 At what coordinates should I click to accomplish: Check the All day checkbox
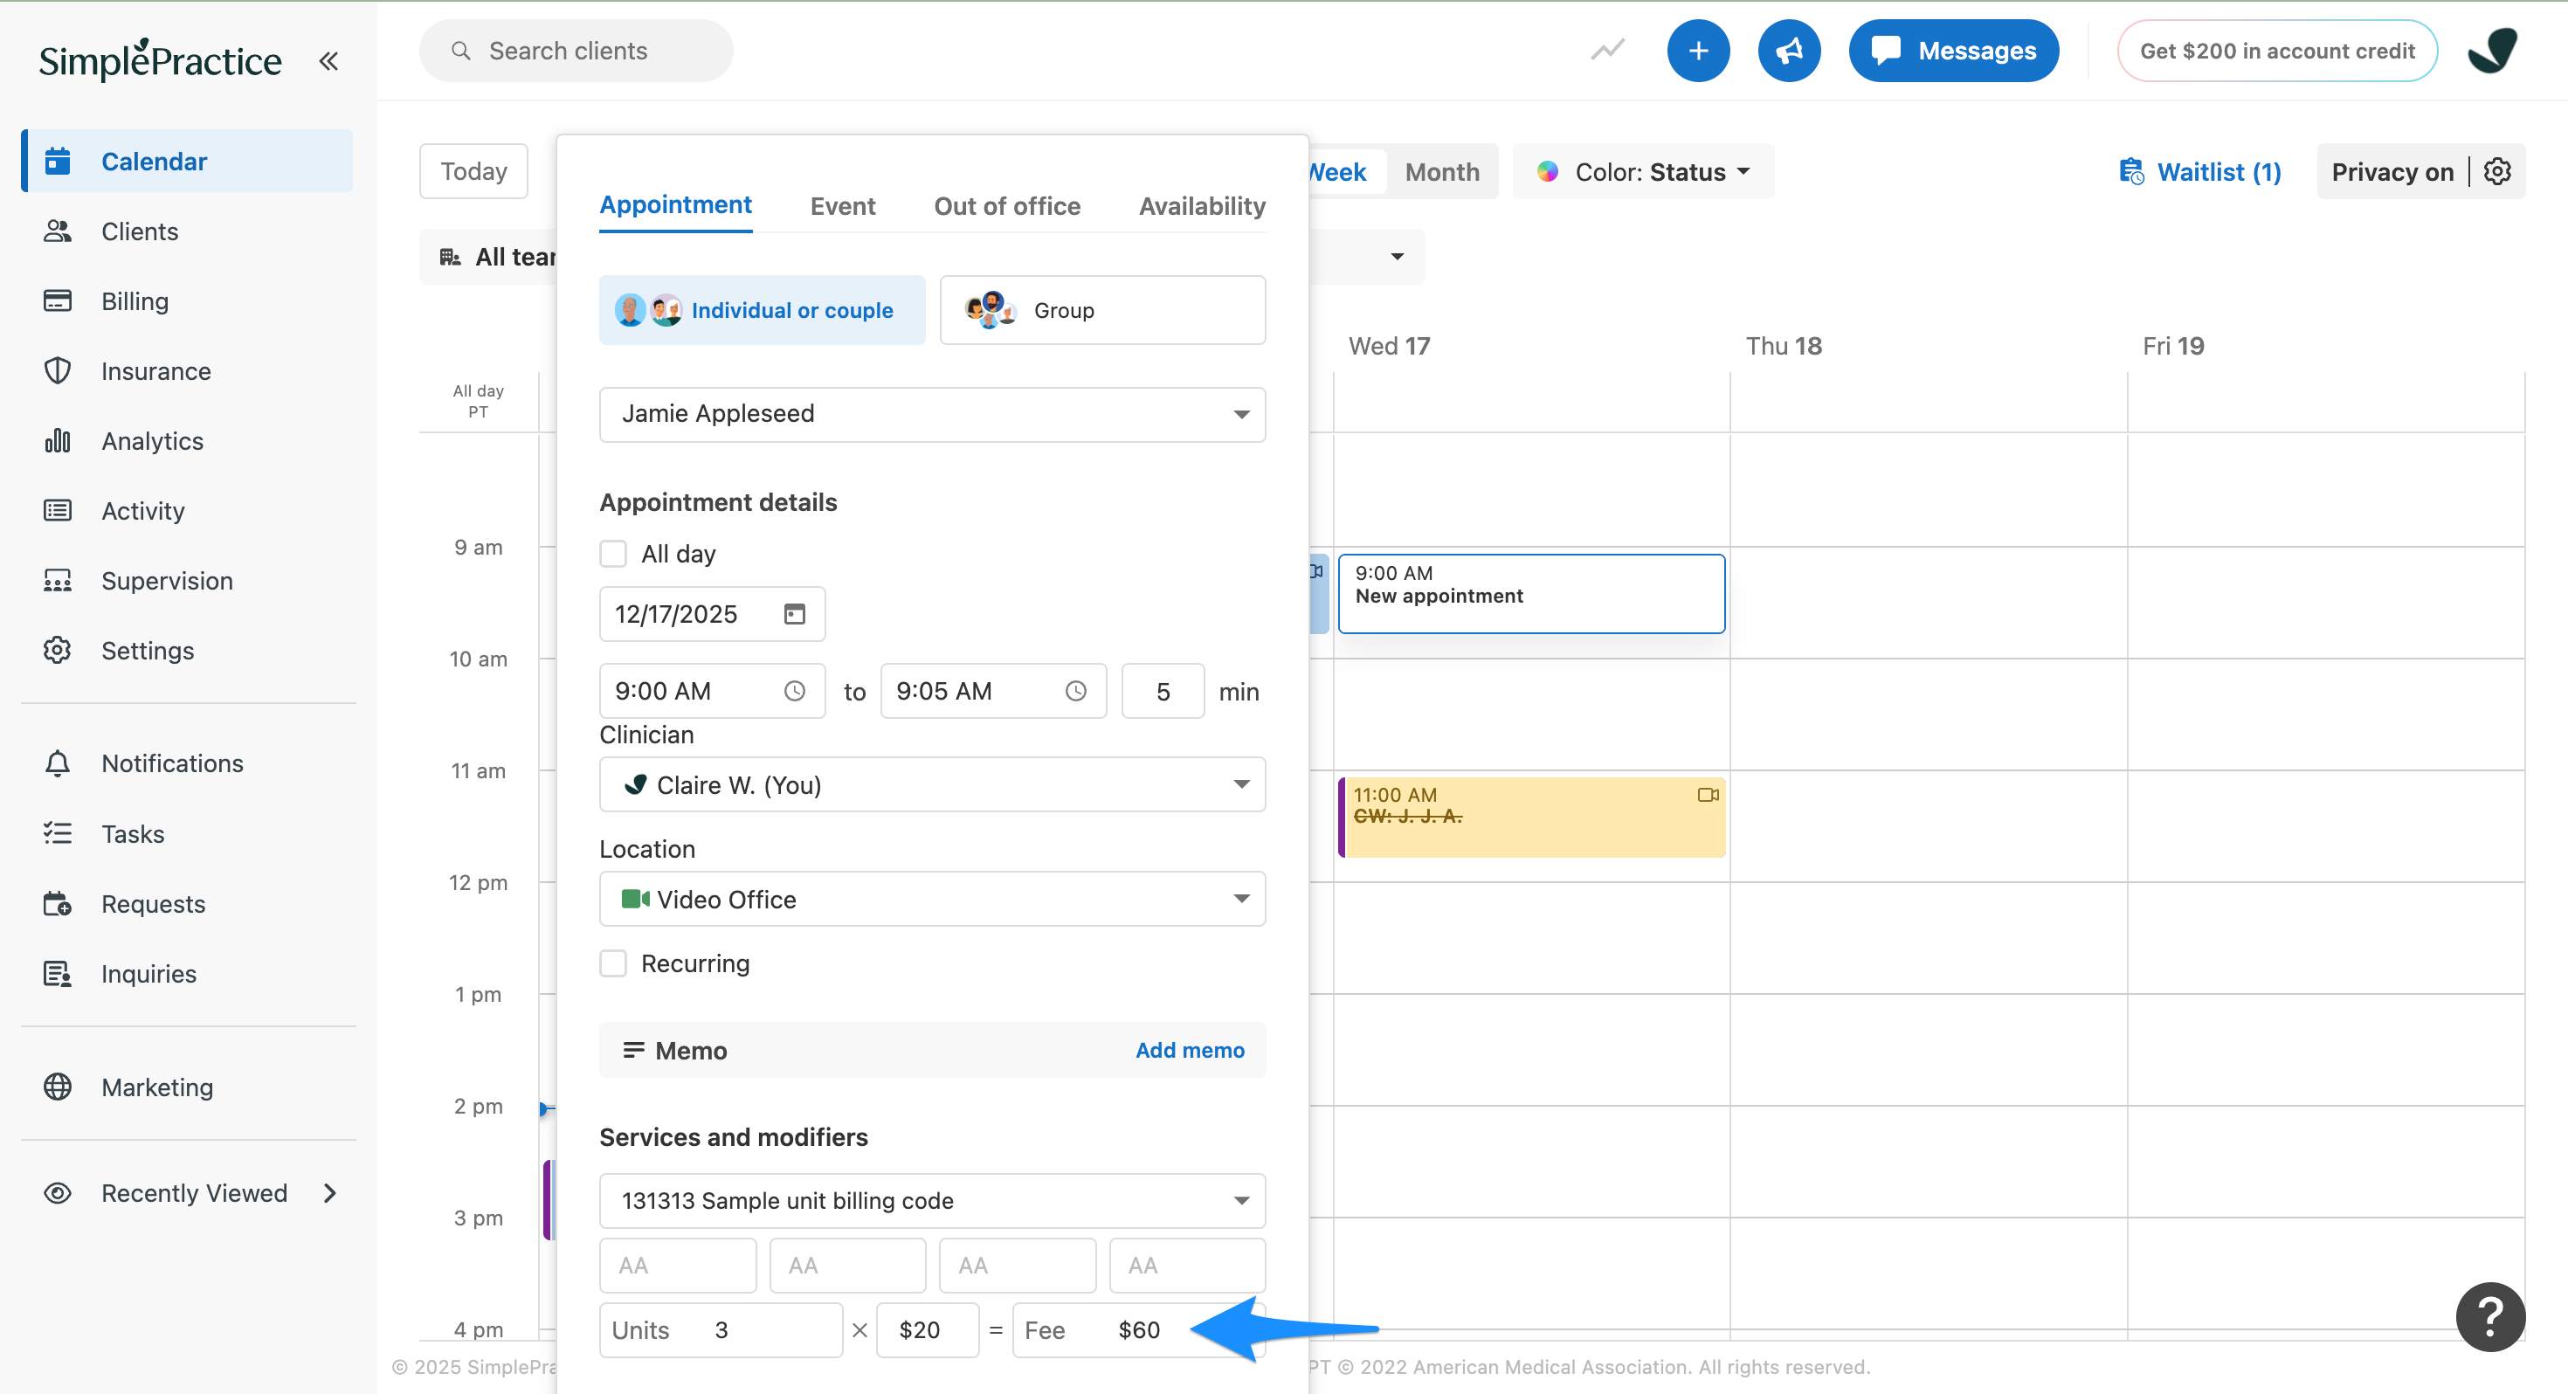tap(613, 554)
